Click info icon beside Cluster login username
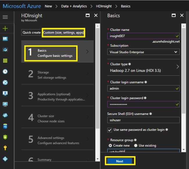Image resolution: width=189 pixels, height=169 pixels. pos(146,82)
